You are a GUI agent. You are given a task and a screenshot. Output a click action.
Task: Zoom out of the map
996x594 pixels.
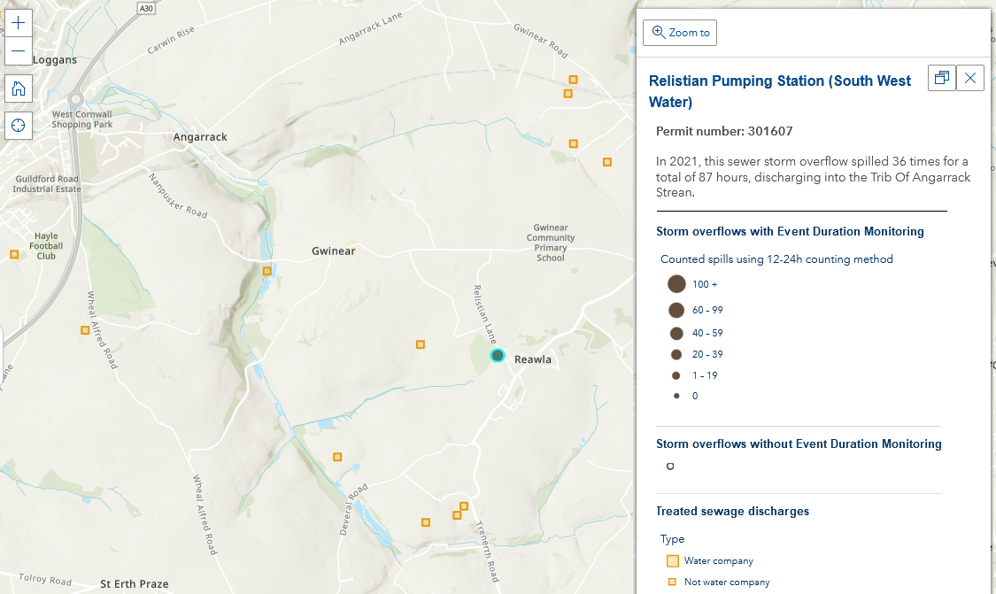[18, 51]
